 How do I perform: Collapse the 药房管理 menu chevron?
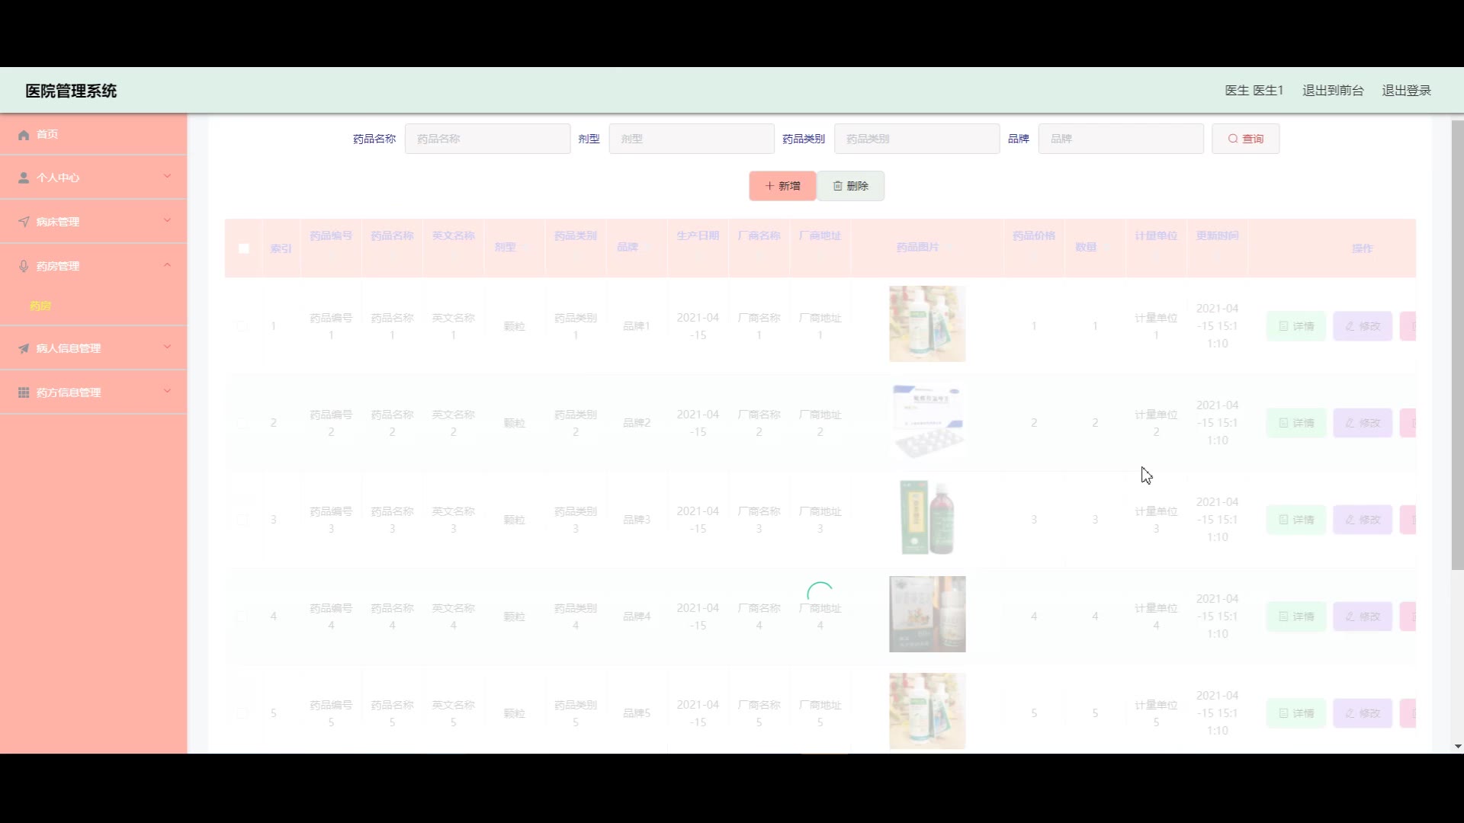pos(167,265)
